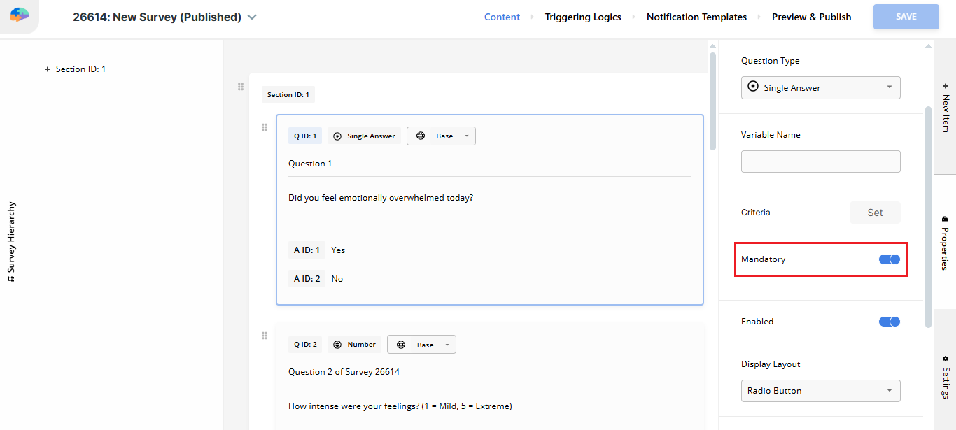Image resolution: width=956 pixels, height=430 pixels.
Task: Open the Survey Hierarchy side panel
Action: tap(11, 242)
